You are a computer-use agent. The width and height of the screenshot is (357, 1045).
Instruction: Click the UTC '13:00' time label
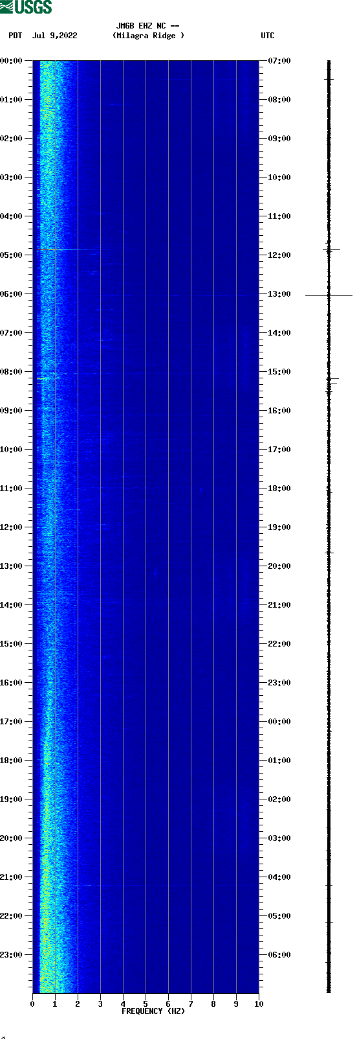[x=279, y=294]
